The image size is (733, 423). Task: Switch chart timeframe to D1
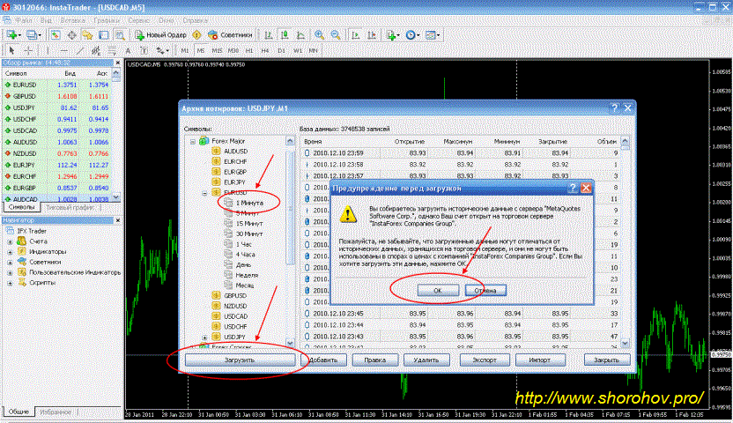(x=281, y=50)
